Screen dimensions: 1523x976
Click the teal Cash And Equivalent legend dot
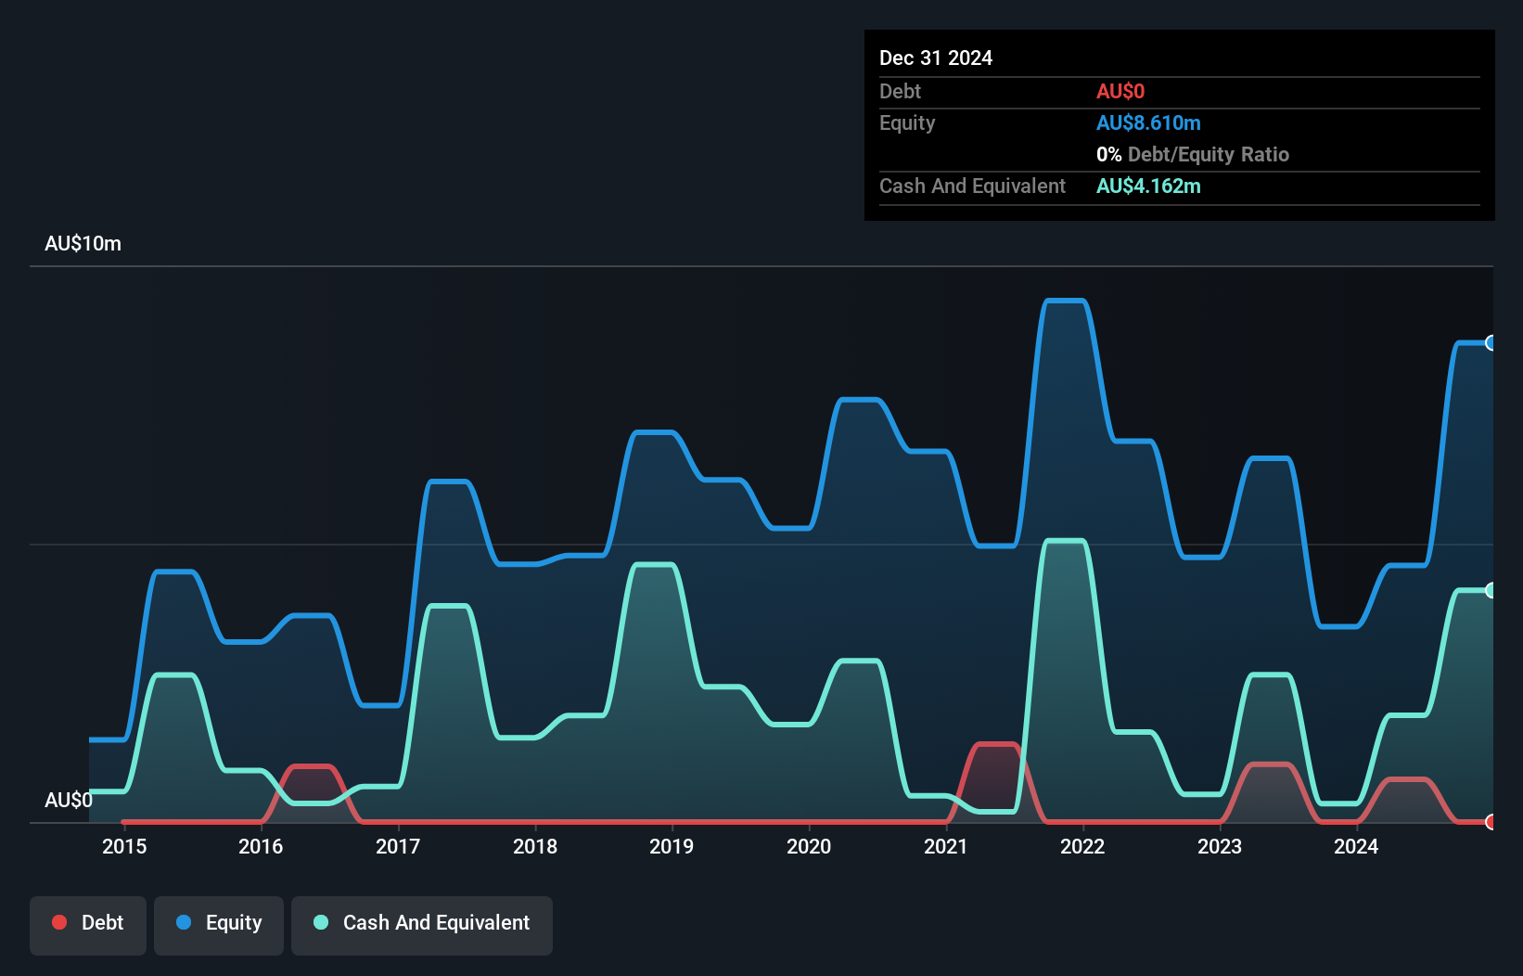click(x=321, y=922)
